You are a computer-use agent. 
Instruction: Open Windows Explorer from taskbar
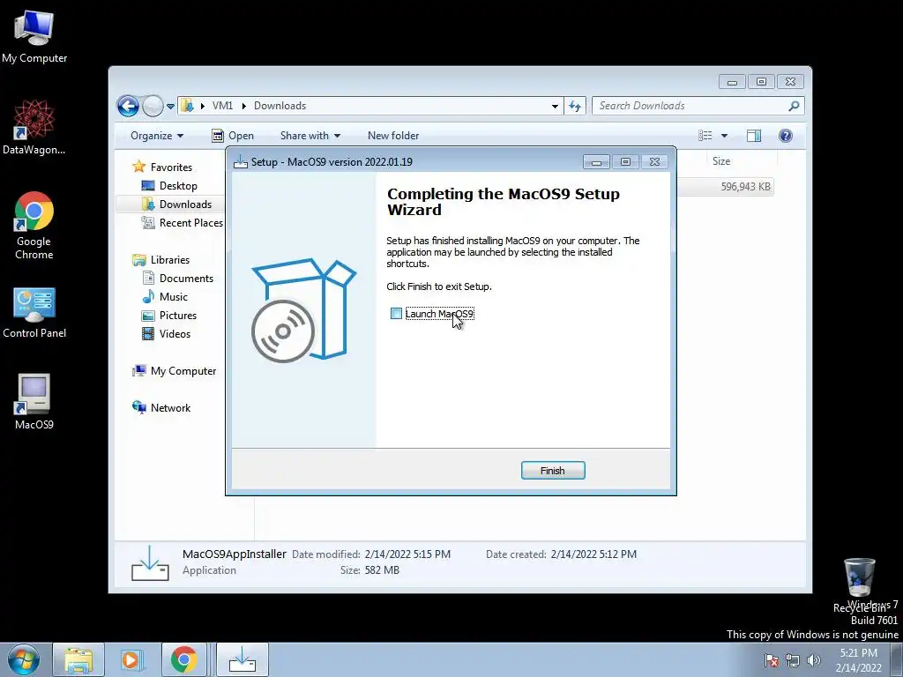[x=78, y=659]
